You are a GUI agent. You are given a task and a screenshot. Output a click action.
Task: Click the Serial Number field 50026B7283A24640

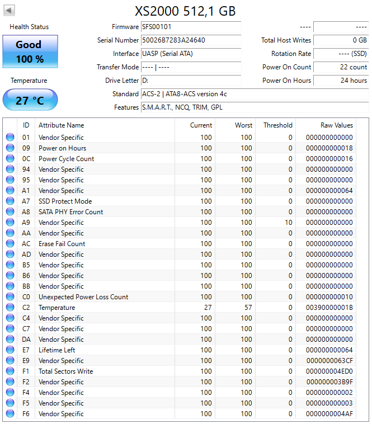click(x=191, y=40)
